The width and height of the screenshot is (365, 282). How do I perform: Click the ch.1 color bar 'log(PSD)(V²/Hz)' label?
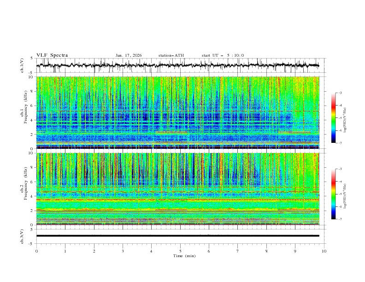[345, 120]
